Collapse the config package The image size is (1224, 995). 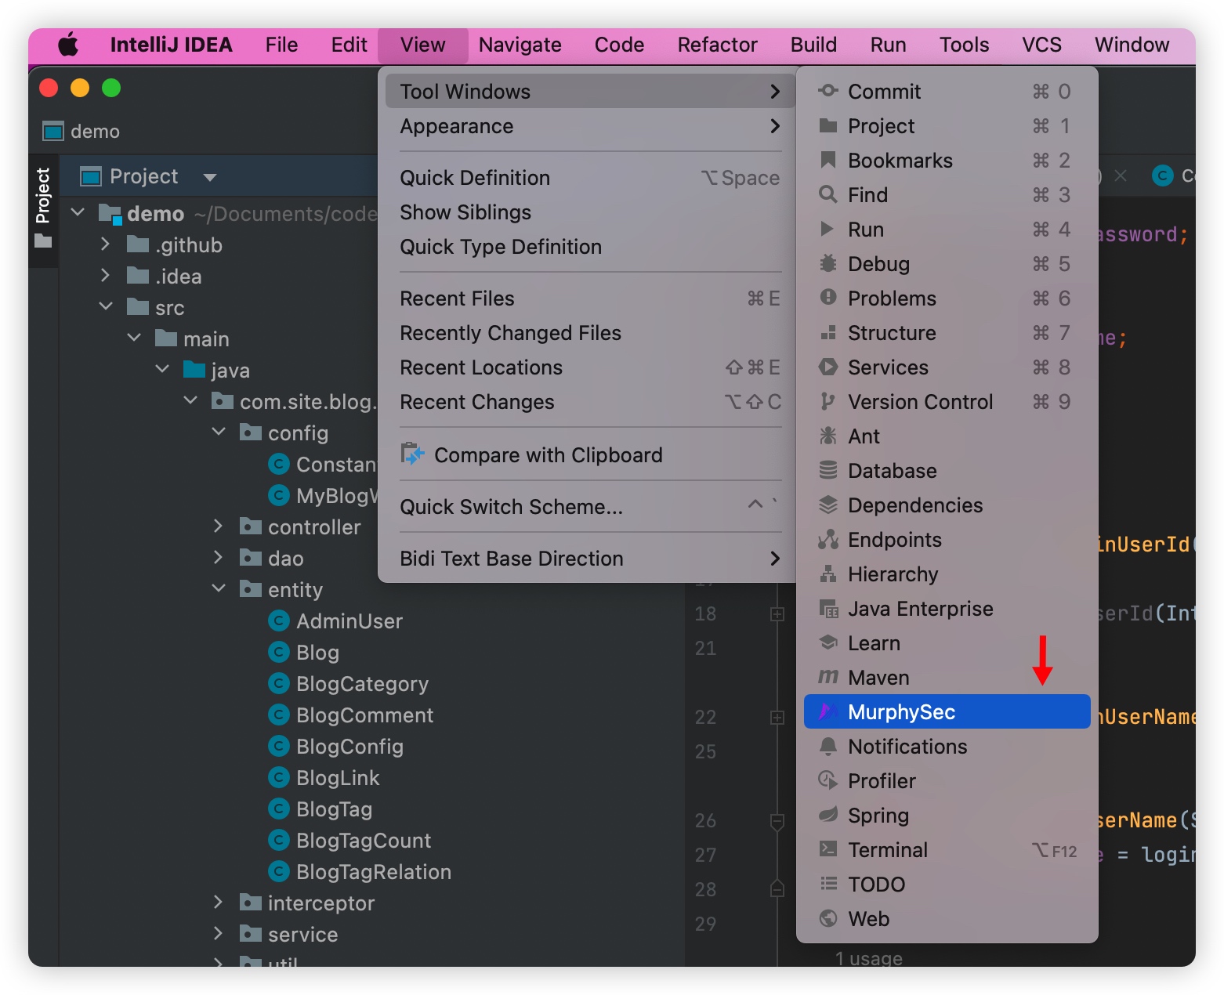(x=219, y=432)
